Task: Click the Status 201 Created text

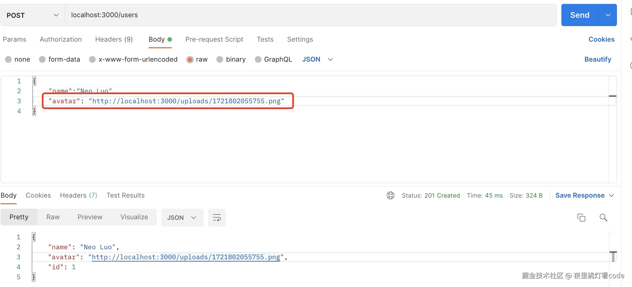Action: click(431, 195)
